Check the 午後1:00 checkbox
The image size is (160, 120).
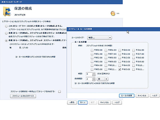[120, 54]
